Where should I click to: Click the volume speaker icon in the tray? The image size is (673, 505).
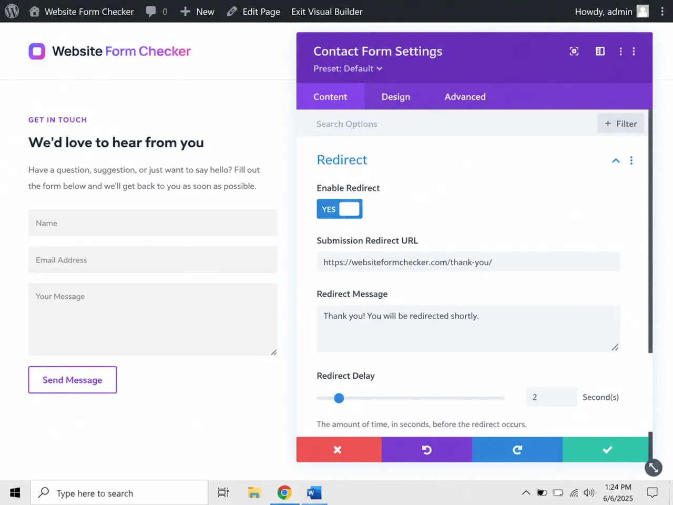click(x=589, y=493)
